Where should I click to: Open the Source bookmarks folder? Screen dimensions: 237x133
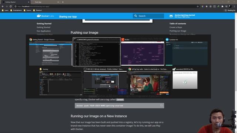tap(27, 10)
